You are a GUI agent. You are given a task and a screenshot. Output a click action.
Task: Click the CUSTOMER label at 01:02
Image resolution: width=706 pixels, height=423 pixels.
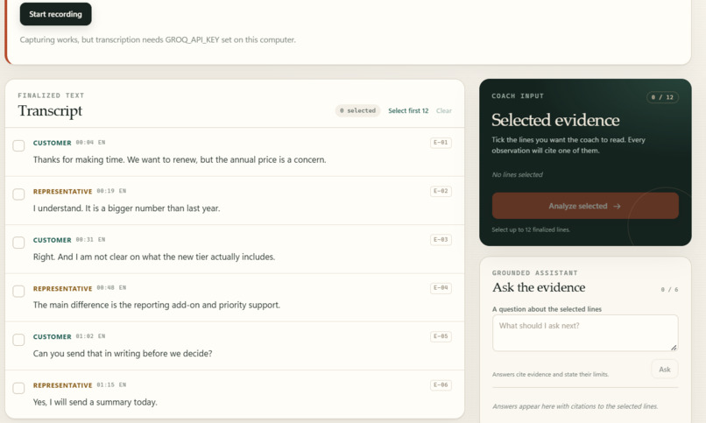(x=53, y=337)
